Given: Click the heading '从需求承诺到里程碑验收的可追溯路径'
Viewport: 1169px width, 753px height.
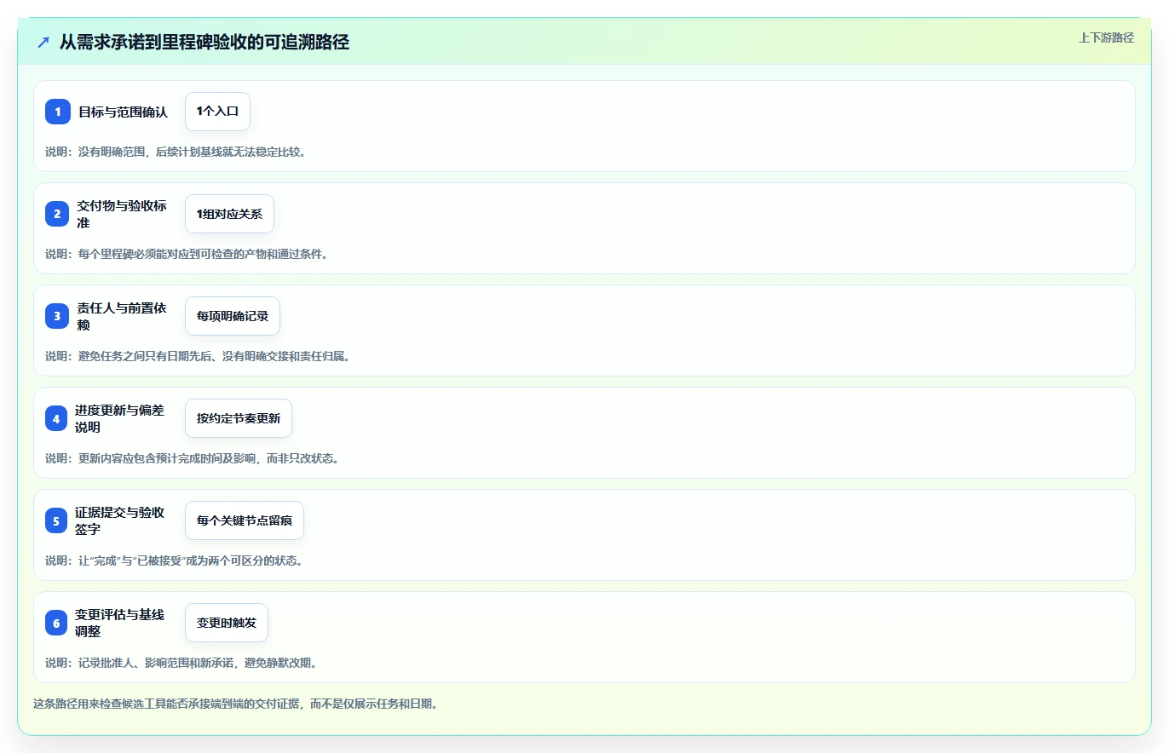Looking at the screenshot, I should point(204,42).
